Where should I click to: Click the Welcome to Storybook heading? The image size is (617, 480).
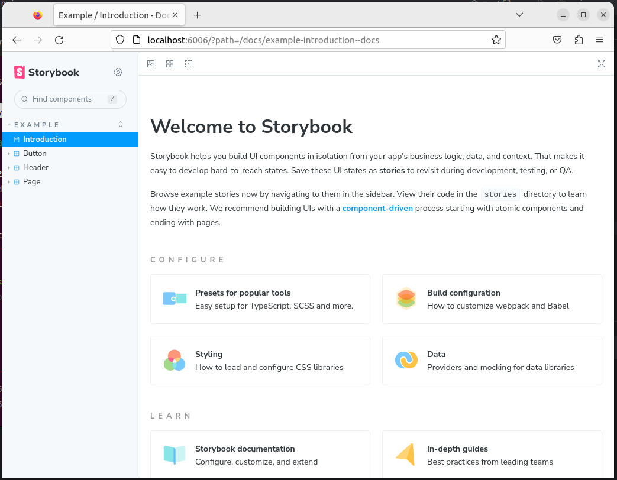click(251, 127)
